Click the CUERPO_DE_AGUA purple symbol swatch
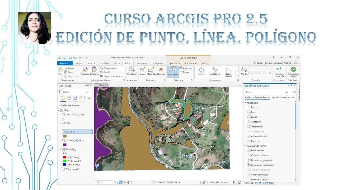Viewport: 338px width, 190px height. pos(64,145)
